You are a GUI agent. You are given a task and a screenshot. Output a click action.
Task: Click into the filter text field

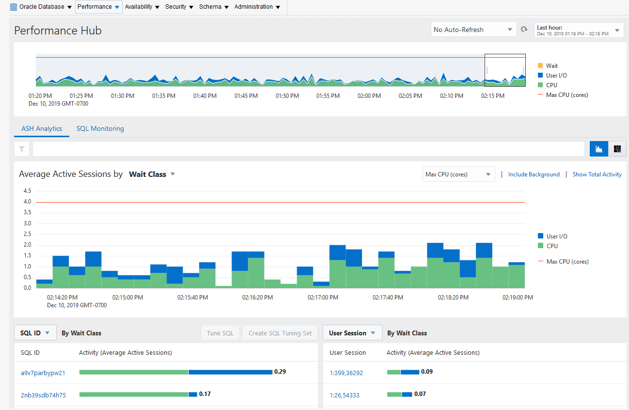(308, 149)
